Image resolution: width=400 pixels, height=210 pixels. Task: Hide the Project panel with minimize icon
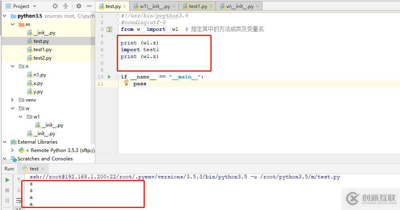89,6
